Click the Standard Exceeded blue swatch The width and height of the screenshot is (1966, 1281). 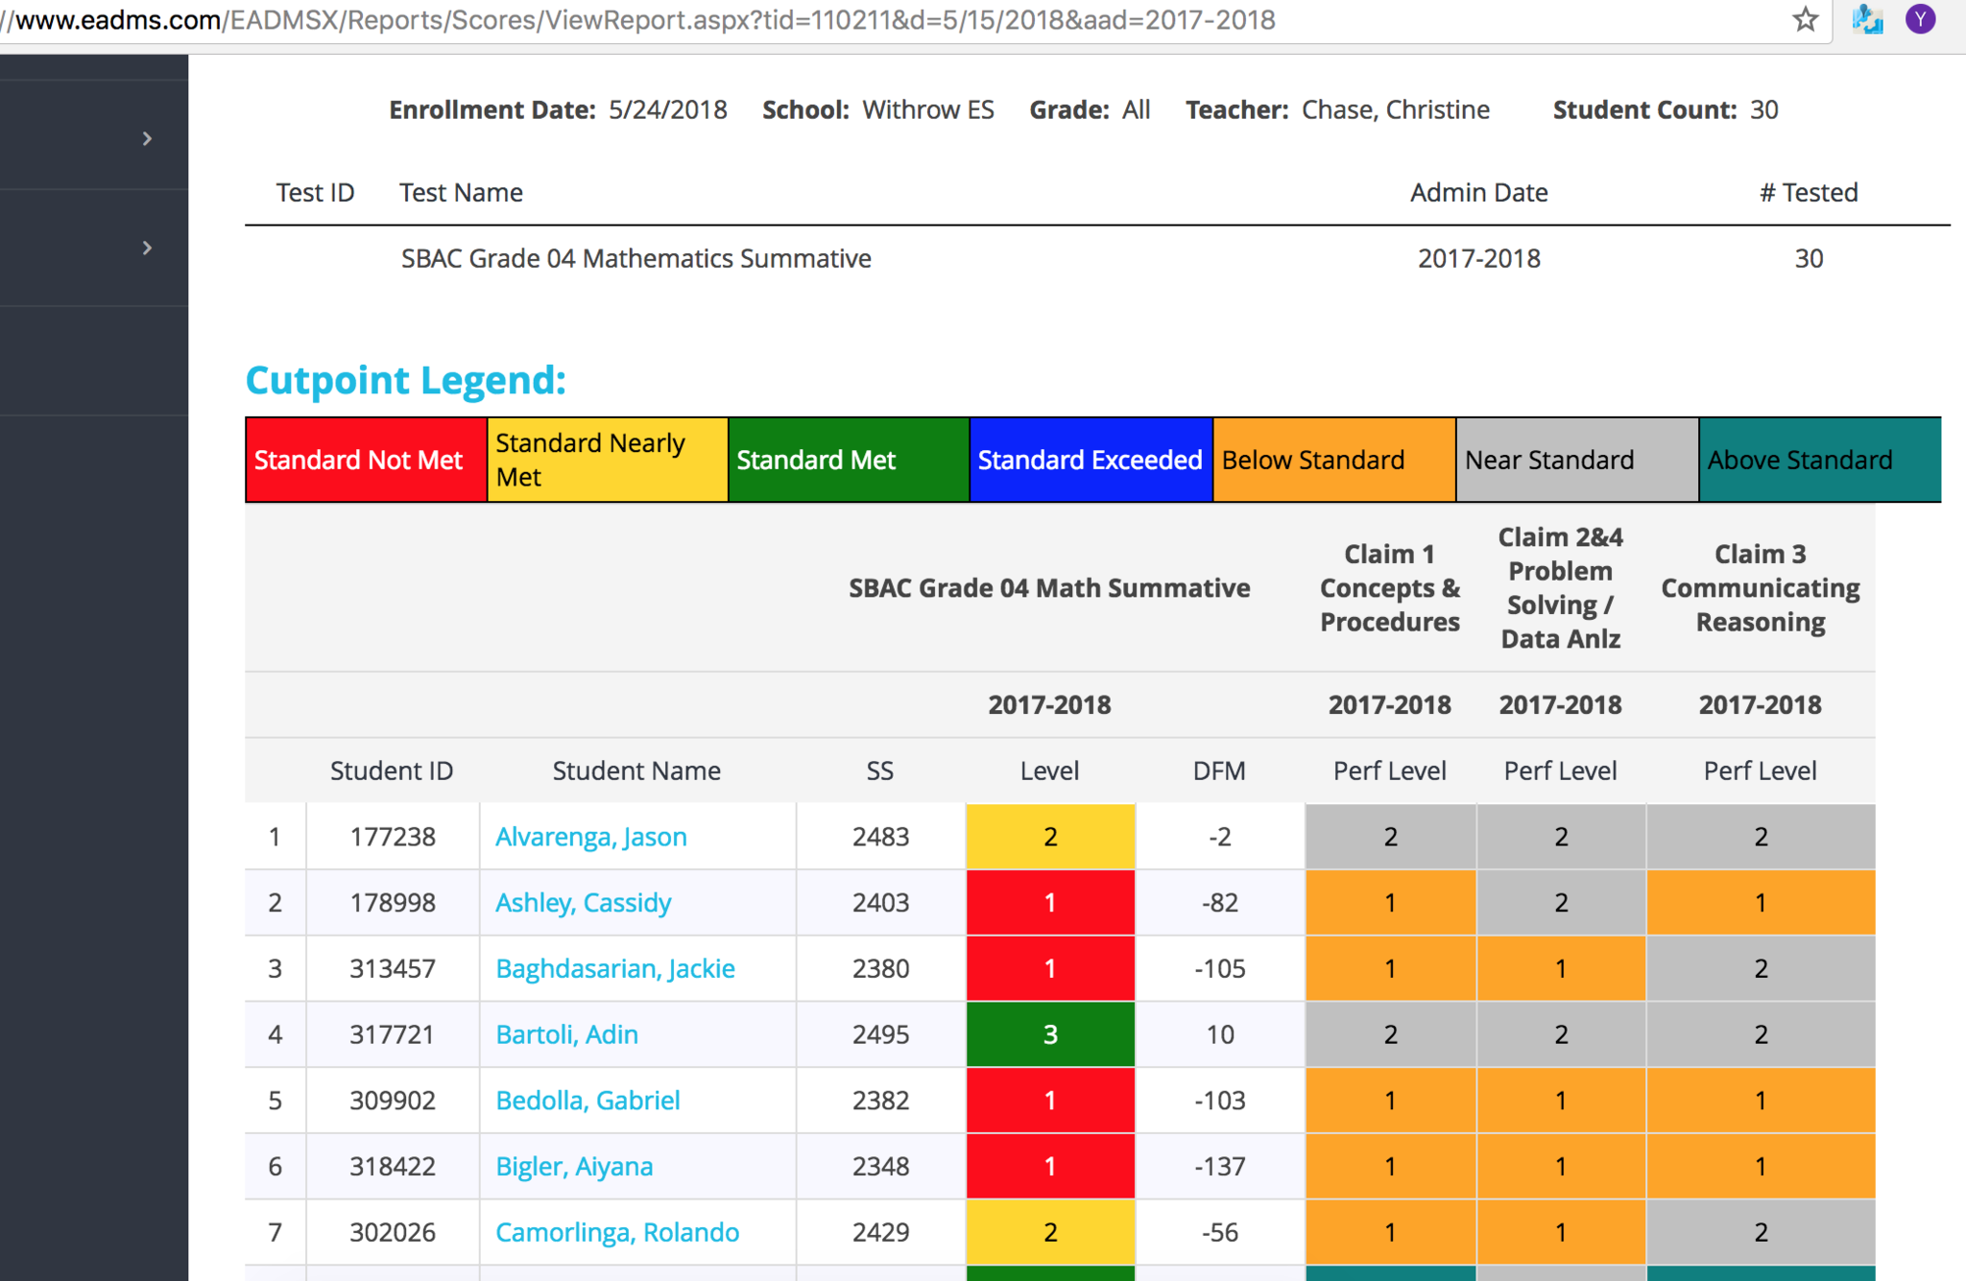pos(1090,461)
